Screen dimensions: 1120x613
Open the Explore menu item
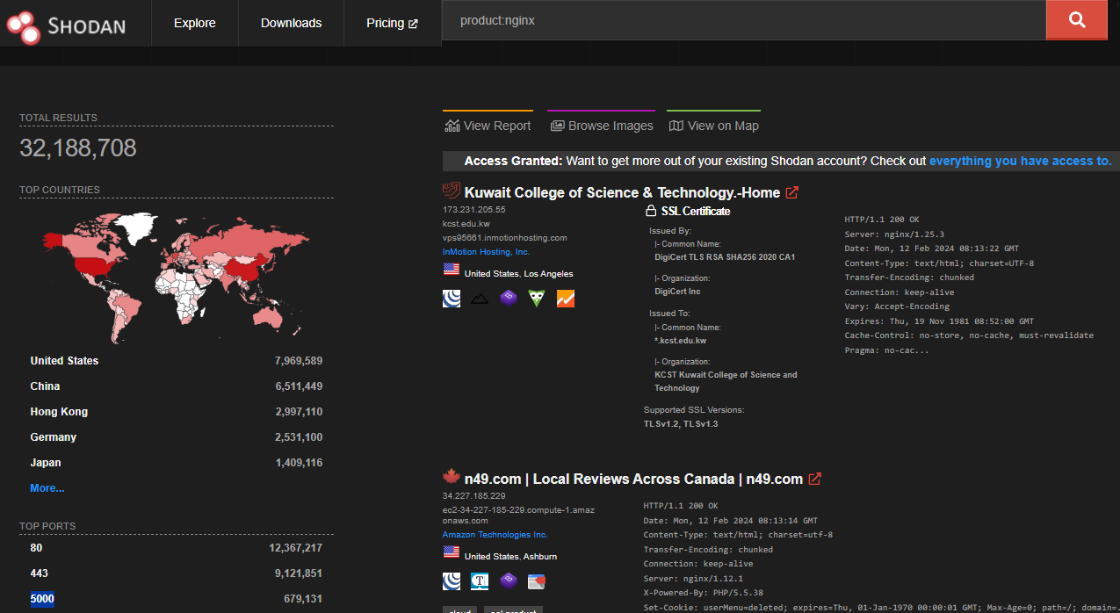[x=195, y=23]
